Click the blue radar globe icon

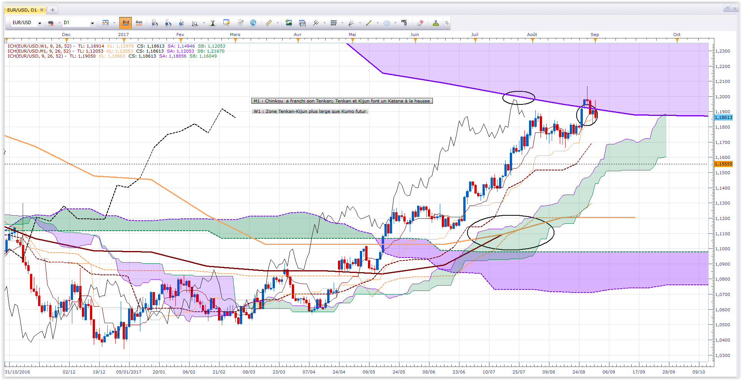point(253,23)
